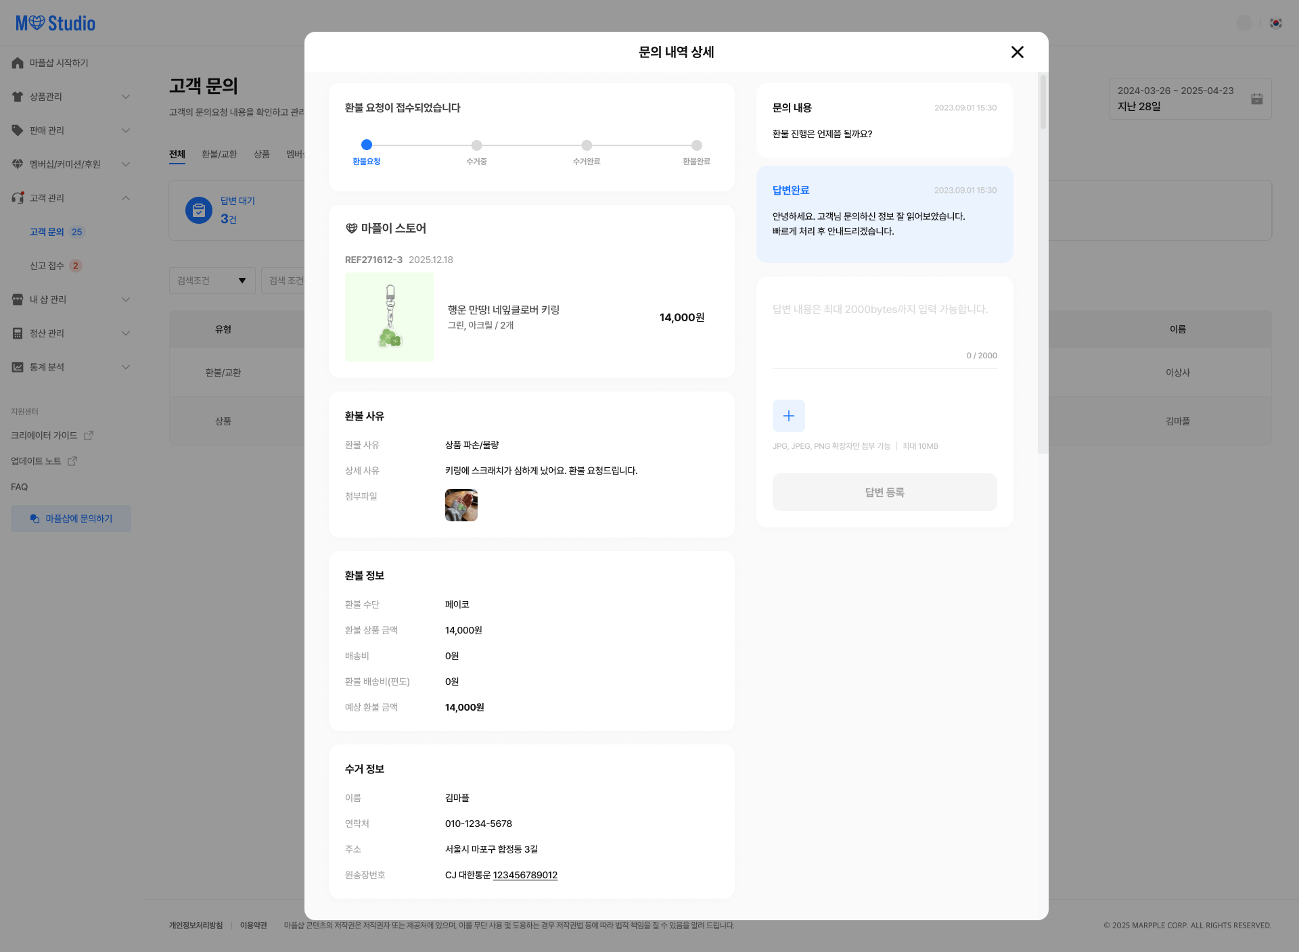
Task: Collapse the 고객 관리 sidebar menu
Action: (125, 198)
